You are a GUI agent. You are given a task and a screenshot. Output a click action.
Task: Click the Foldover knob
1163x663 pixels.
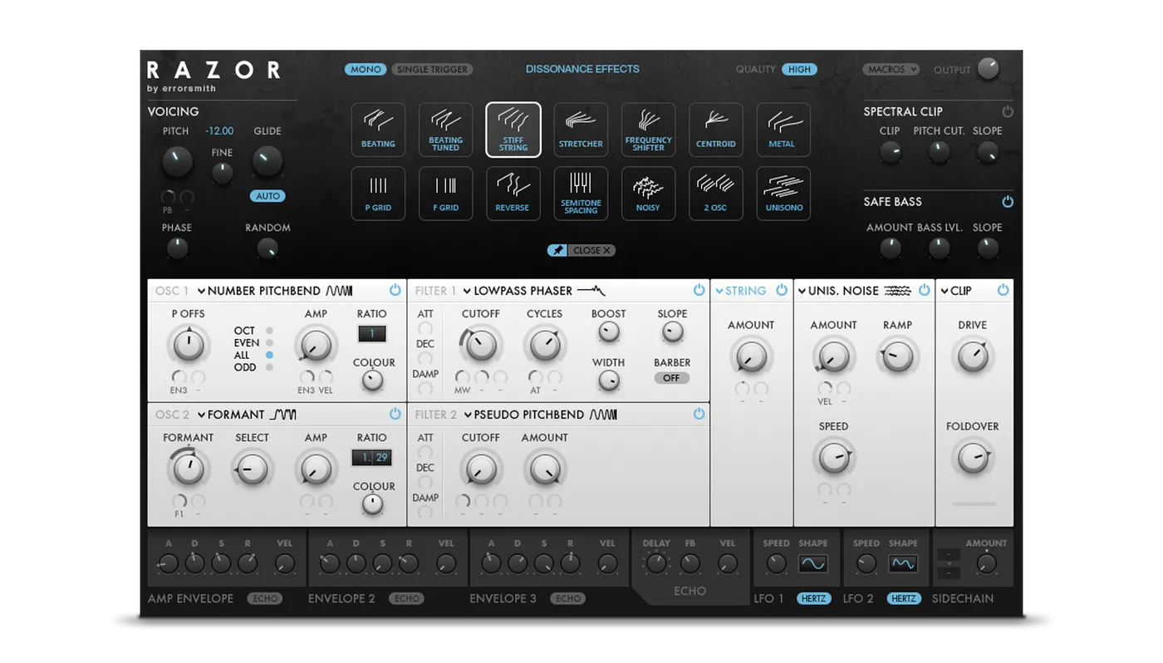pyautogui.click(x=973, y=458)
